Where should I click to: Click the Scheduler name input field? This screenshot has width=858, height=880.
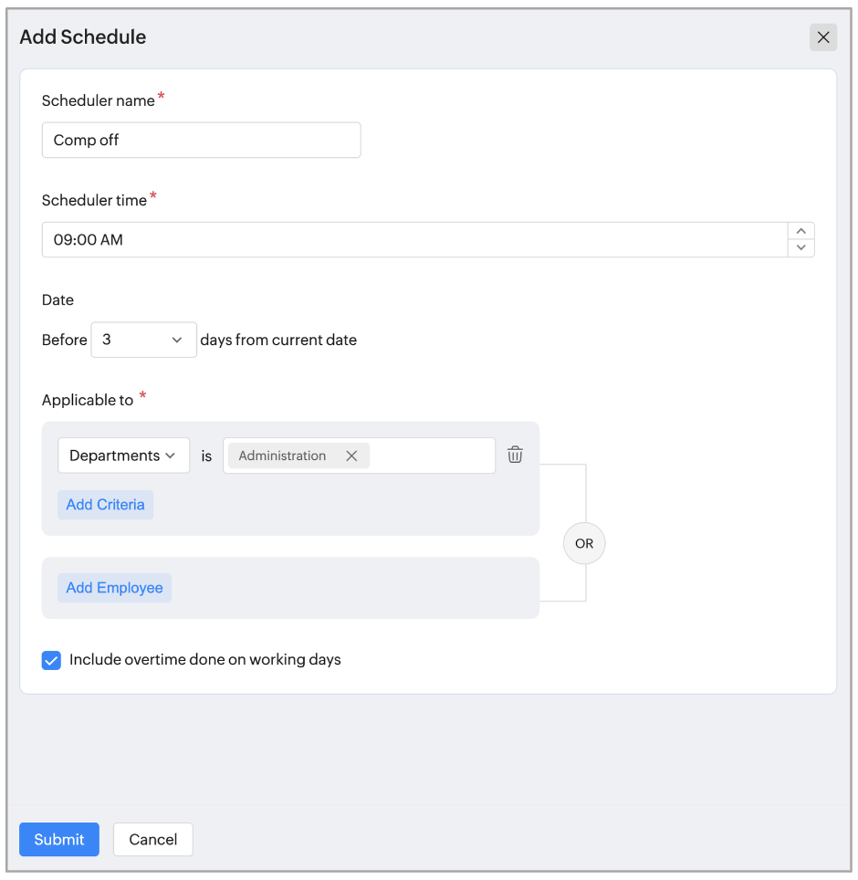click(201, 141)
